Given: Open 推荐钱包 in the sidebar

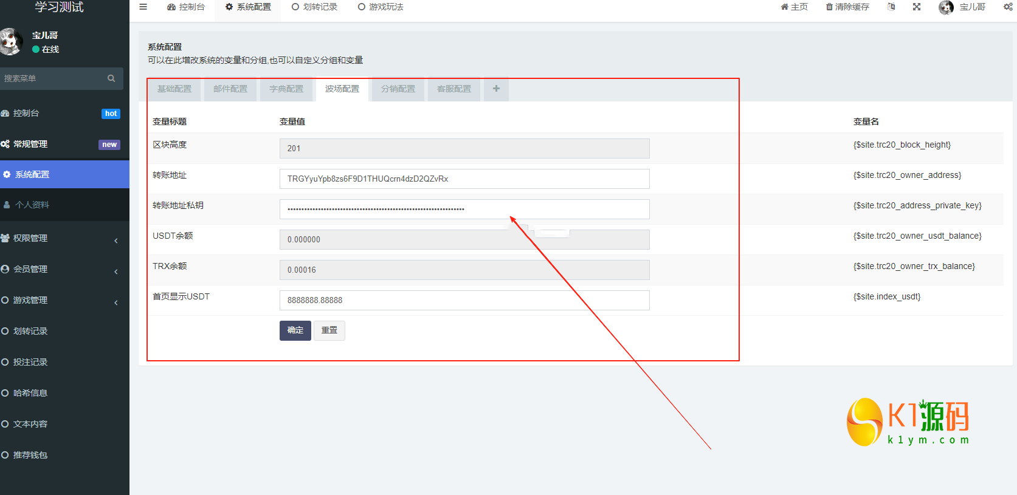Looking at the screenshot, I should click(64, 456).
